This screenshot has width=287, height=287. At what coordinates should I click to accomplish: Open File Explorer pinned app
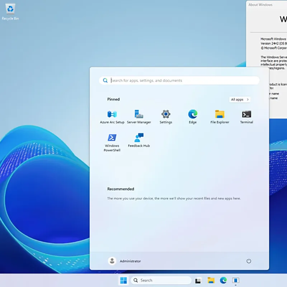coord(220,117)
